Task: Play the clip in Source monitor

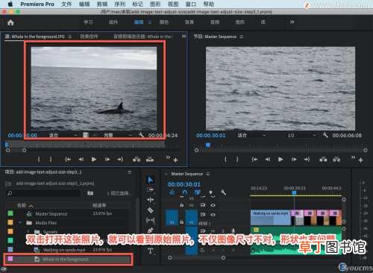Action: (x=94, y=159)
